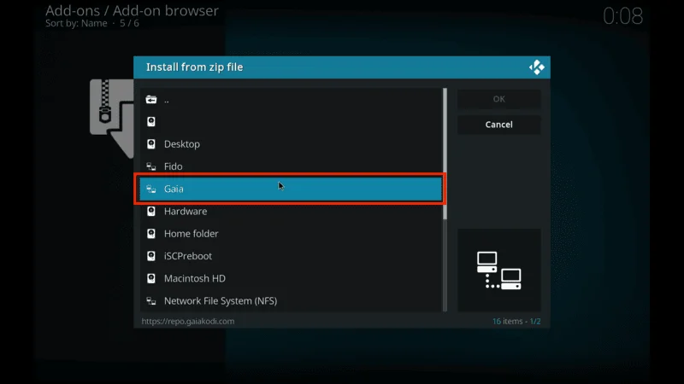Click the repo.gaiakodi.com path text
684x384 pixels.
pos(187,322)
